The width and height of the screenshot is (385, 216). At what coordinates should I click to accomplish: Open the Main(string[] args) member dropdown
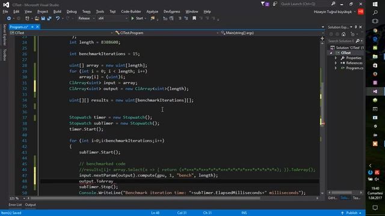pyautogui.click(x=272, y=33)
